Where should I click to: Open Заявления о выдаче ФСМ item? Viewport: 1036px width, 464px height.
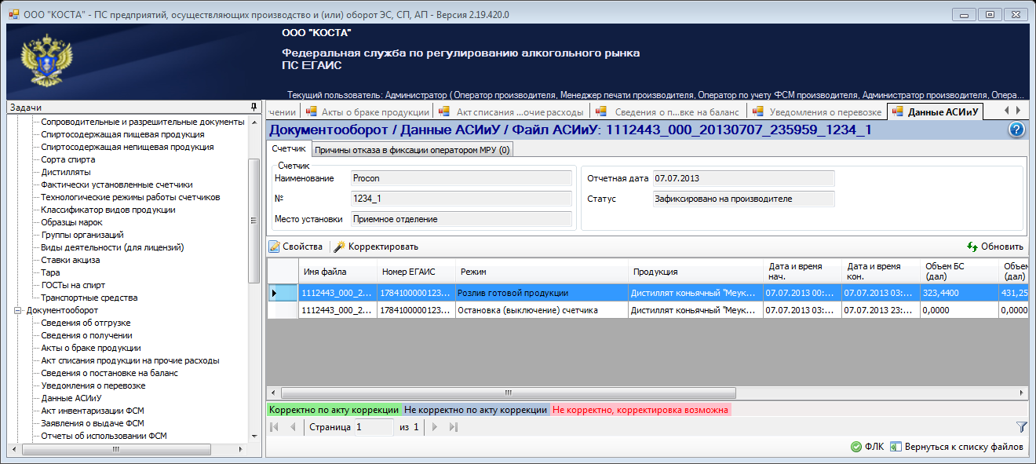(93, 423)
